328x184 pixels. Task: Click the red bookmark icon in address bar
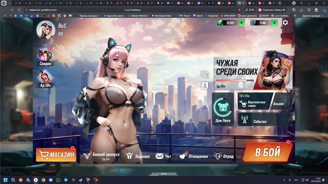pos(239,10)
